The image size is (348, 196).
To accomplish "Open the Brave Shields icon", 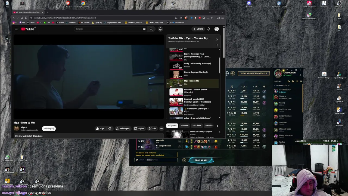I will point(186,18).
